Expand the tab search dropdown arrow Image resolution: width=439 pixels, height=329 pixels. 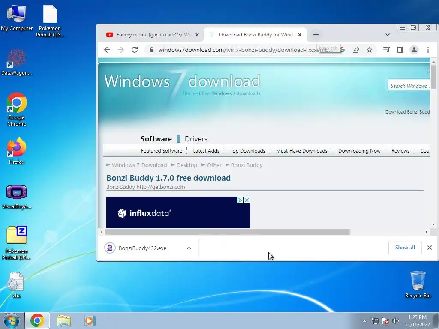click(388, 35)
